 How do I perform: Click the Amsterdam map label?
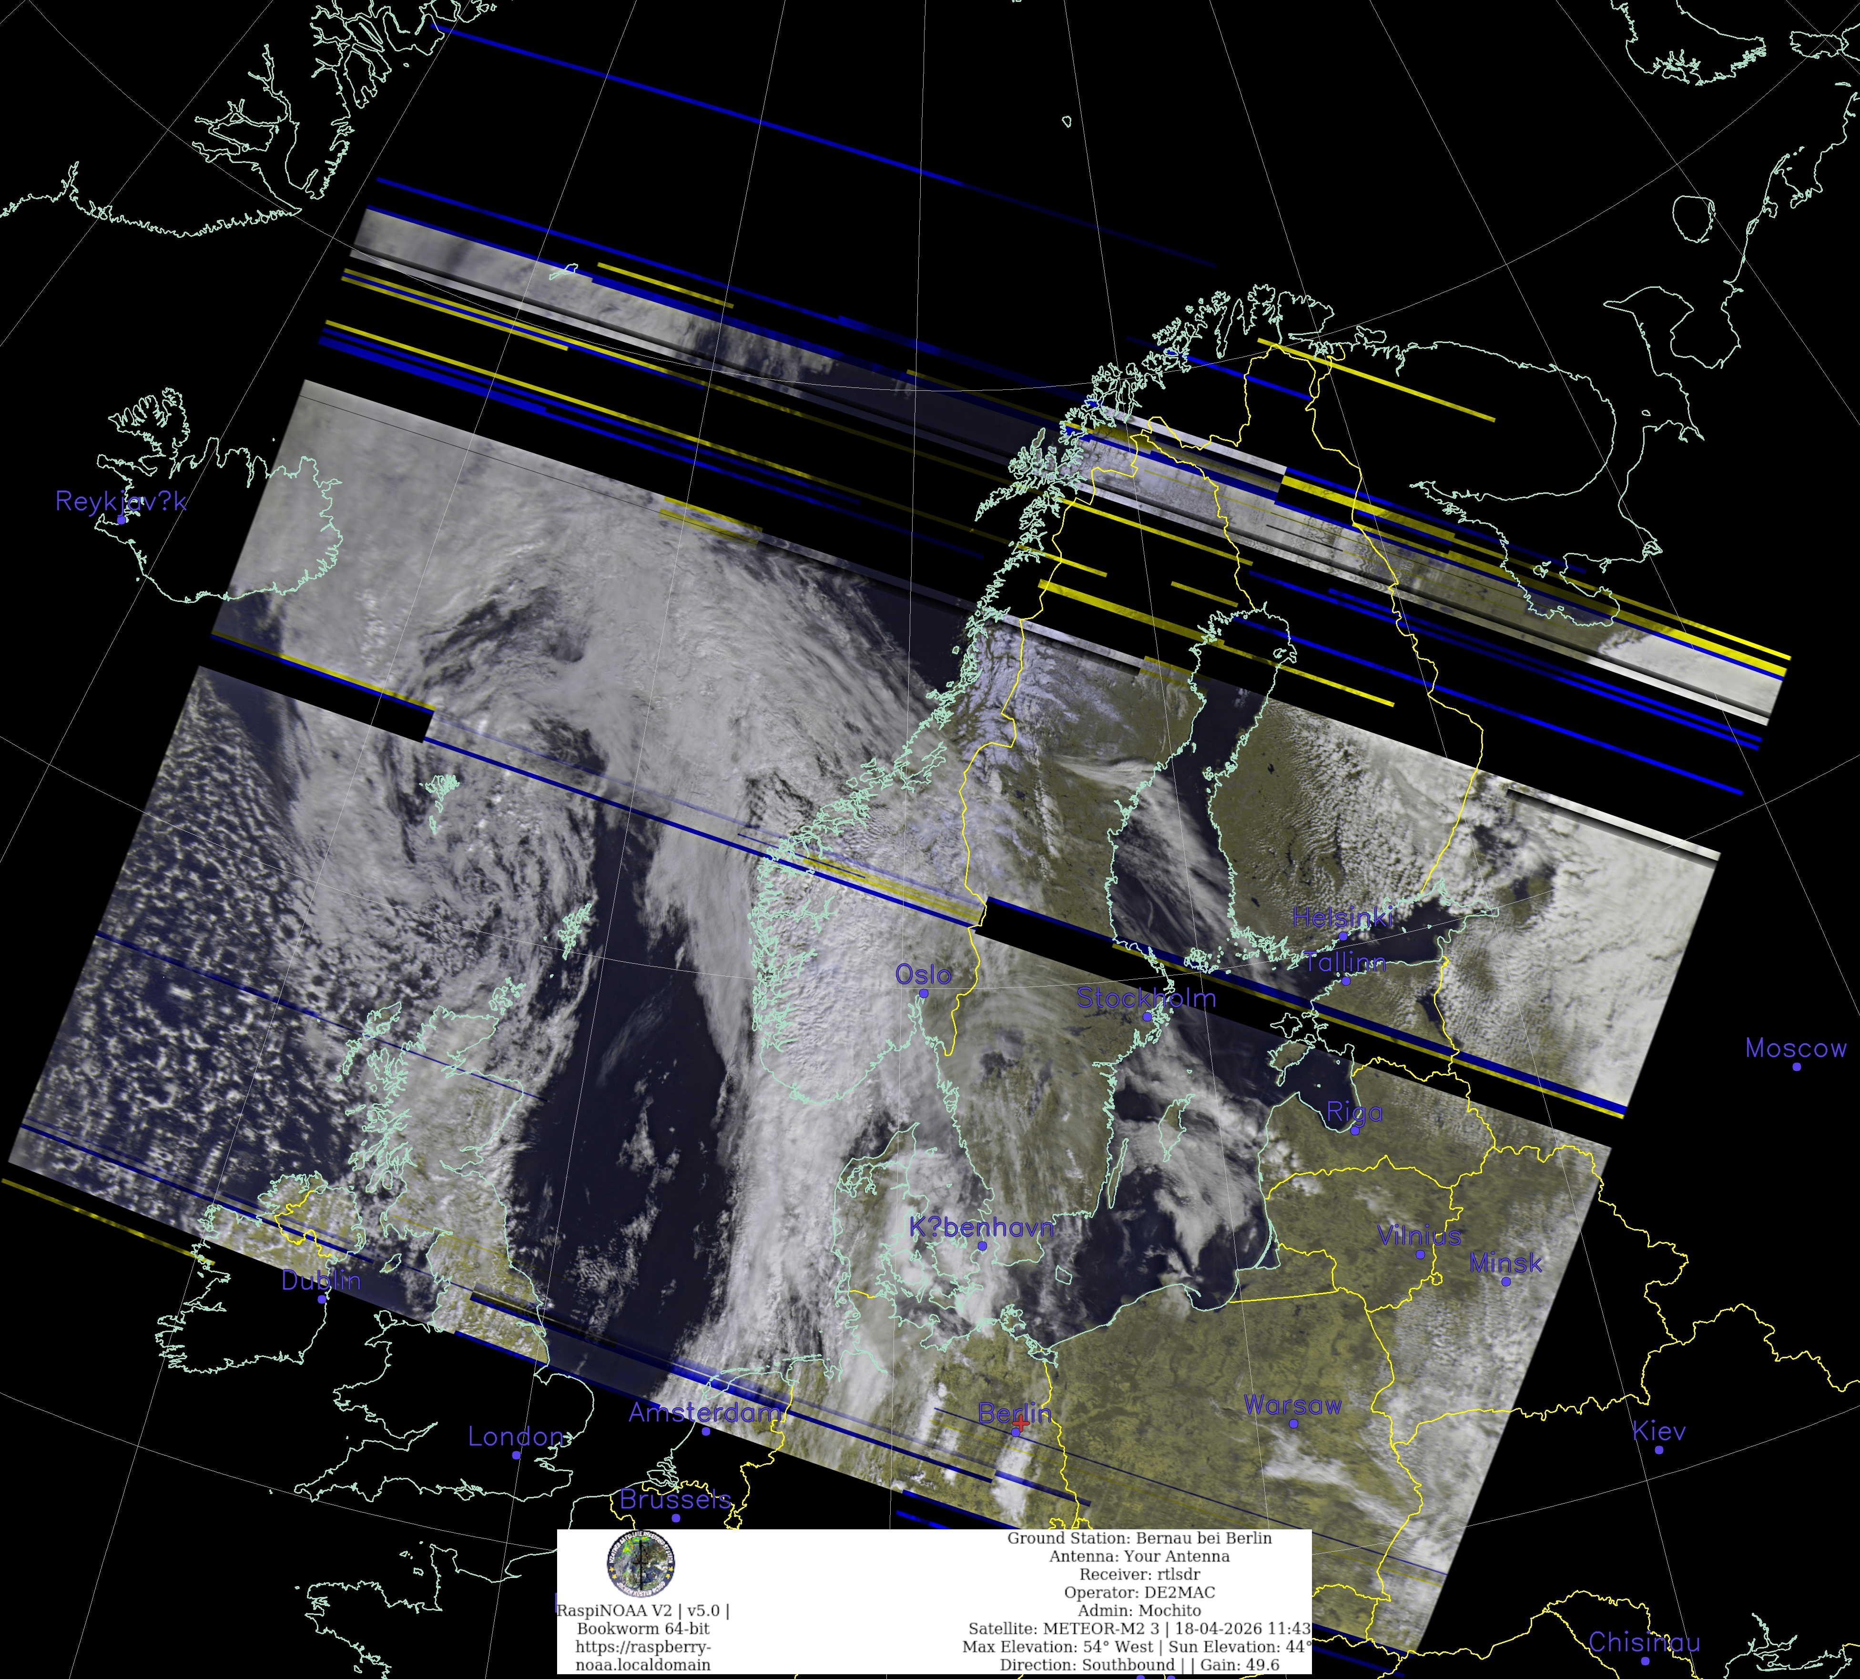coord(705,1413)
